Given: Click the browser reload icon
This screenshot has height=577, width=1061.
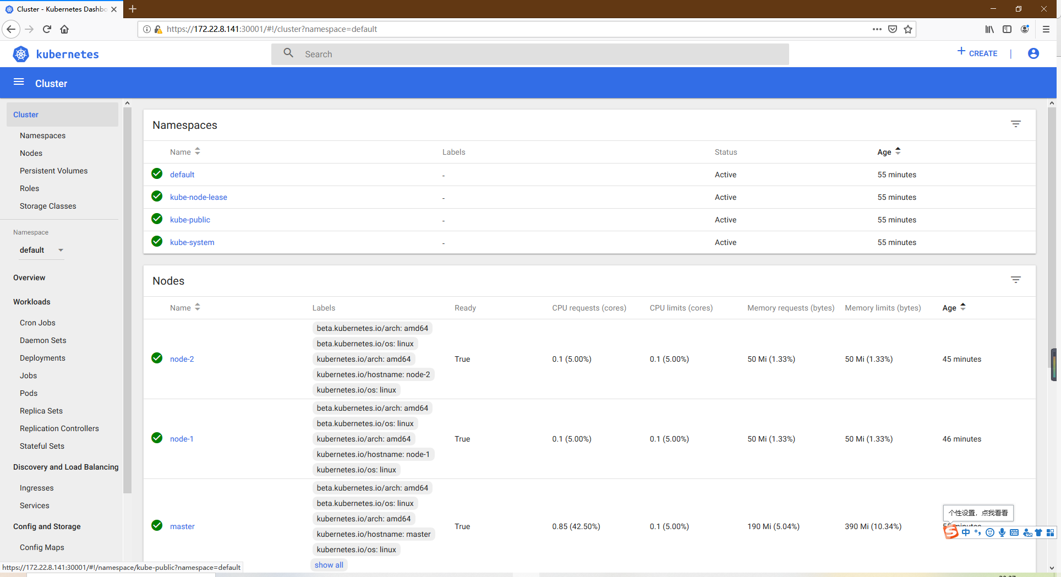Looking at the screenshot, I should (47, 29).
